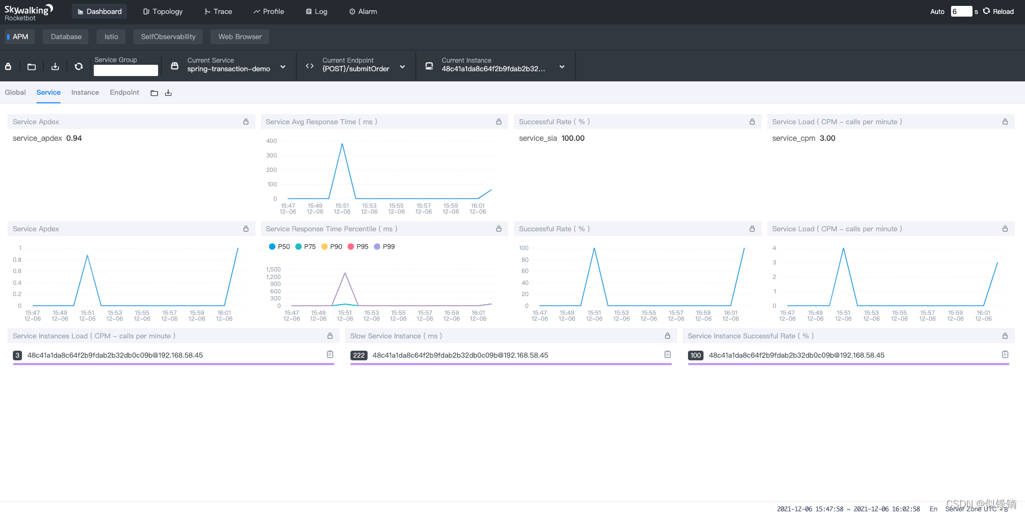This screenshot has width=1025, height=514.
Task: Open the Alarm page
Action: 363,11
